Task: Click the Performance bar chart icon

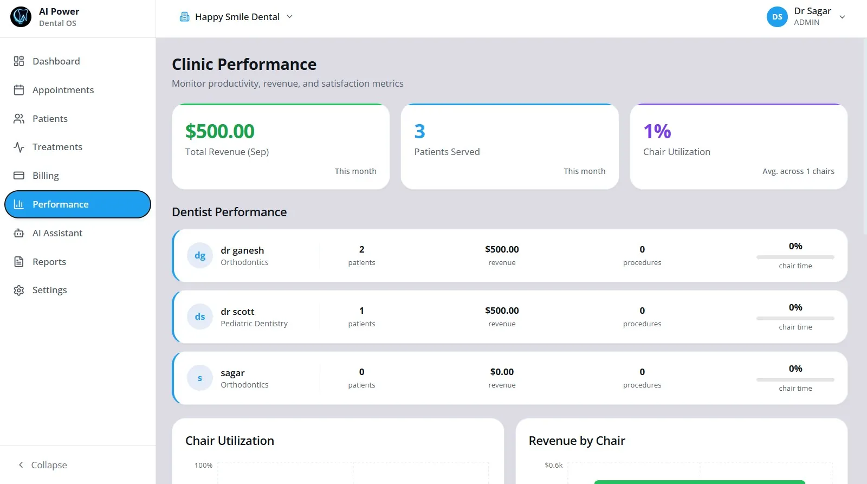Action: [x=19, y=204]
